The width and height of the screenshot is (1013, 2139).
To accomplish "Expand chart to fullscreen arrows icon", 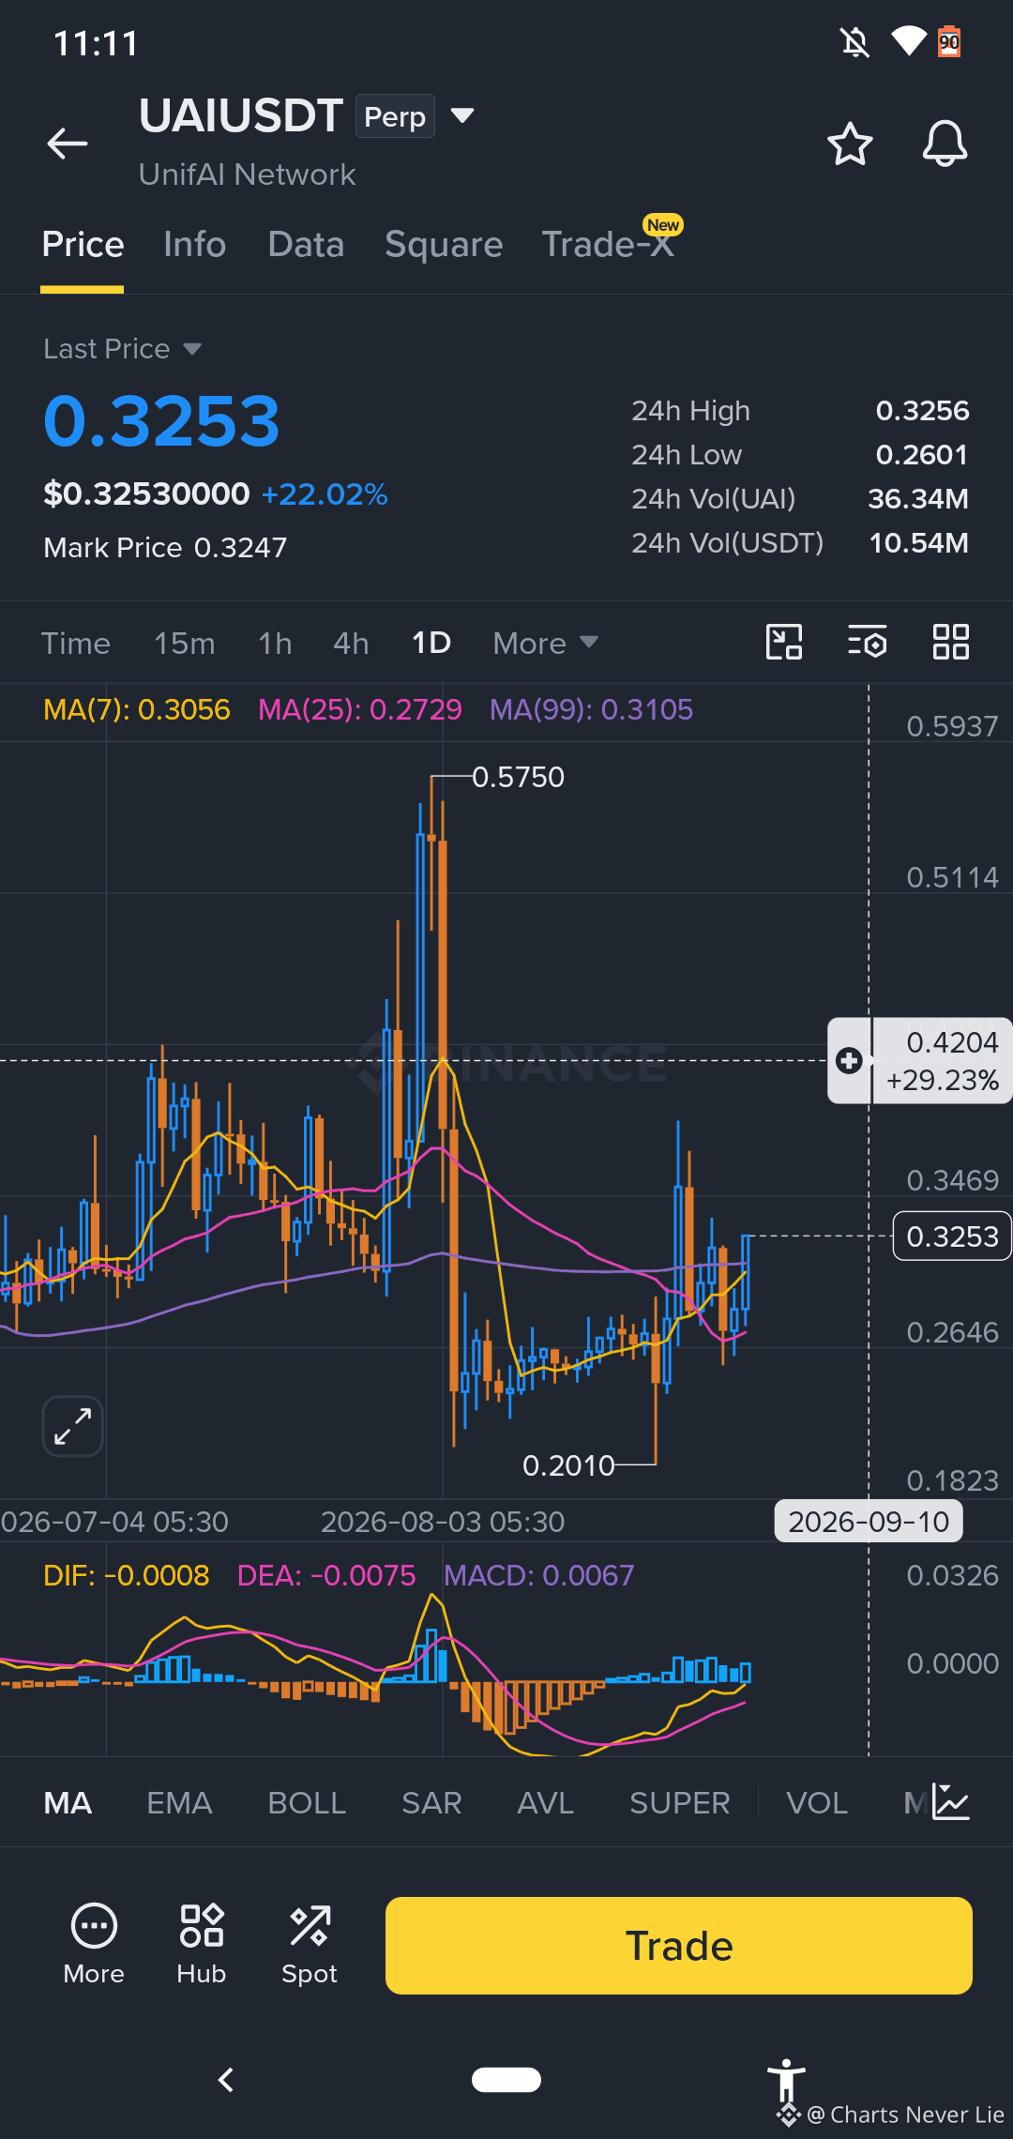I will [73, 1426].
